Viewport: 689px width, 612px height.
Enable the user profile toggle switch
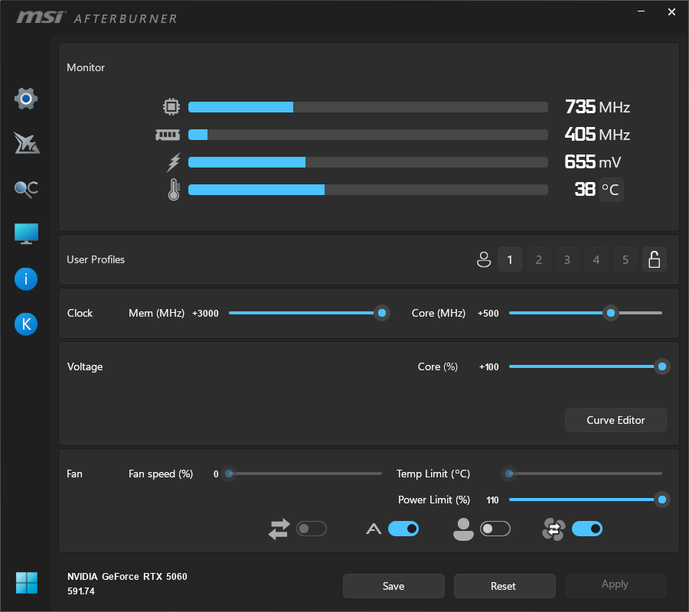[x=495, y=529]
